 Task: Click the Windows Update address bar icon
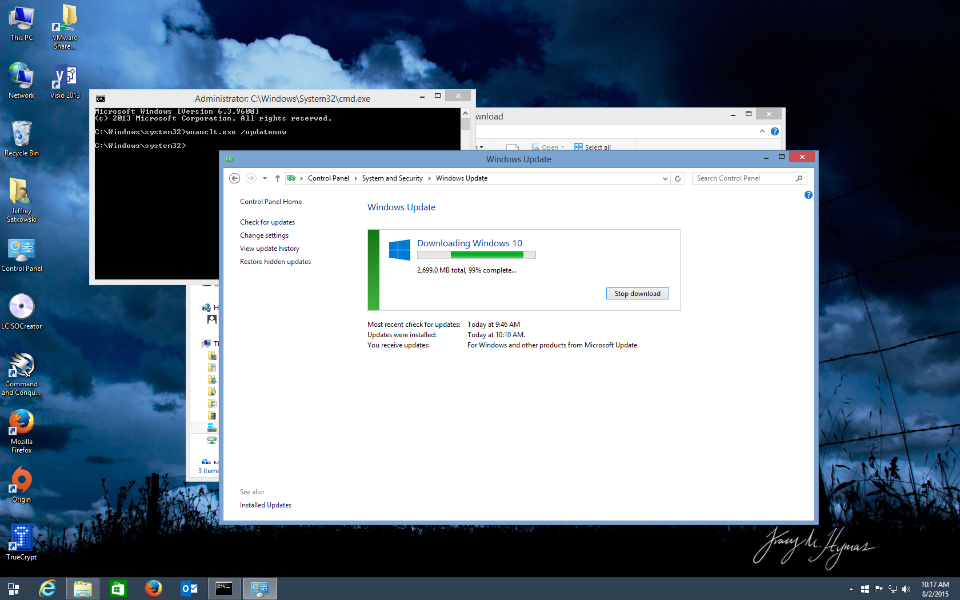(x=291, y=178)
